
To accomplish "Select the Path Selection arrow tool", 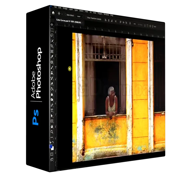I will (52, 116).
